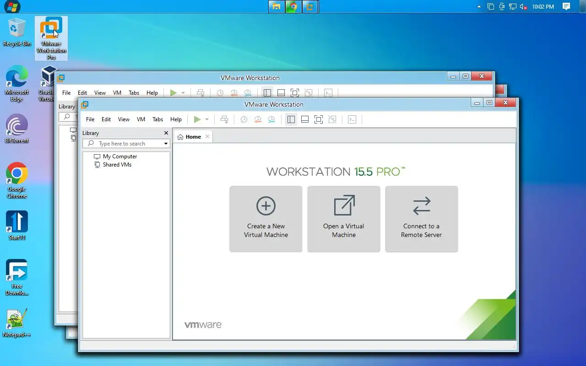586x366 pixels.
Task: Click console view icon in back window
Action: [x=328, y=93]
